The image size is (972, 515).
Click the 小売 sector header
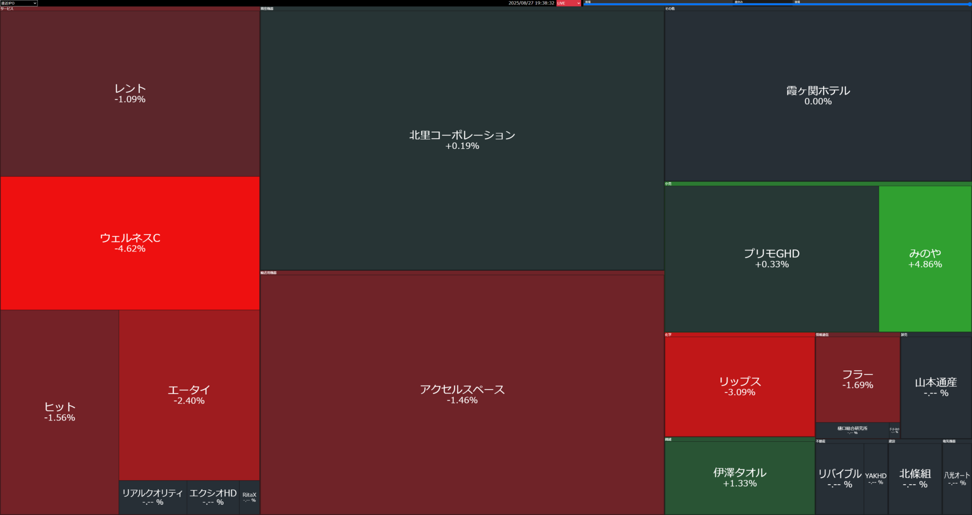818,184
